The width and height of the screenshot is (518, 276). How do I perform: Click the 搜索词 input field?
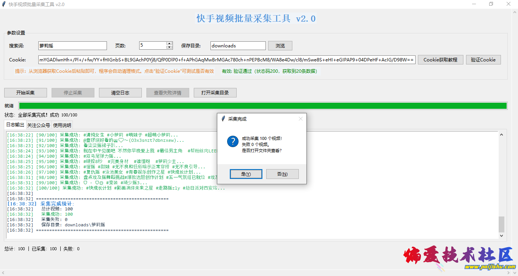point(72,45)
